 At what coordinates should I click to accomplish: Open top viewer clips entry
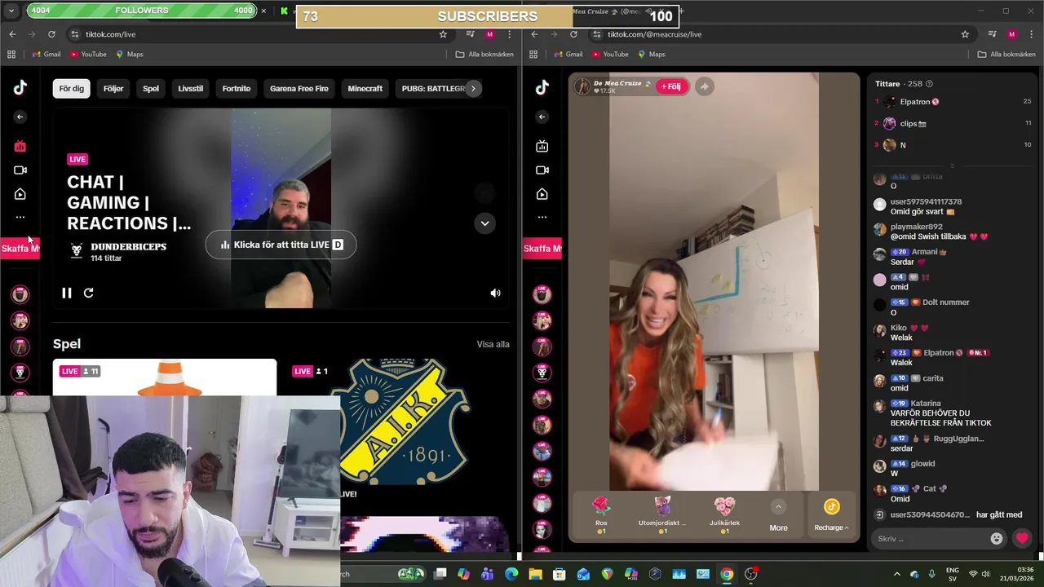953,123
